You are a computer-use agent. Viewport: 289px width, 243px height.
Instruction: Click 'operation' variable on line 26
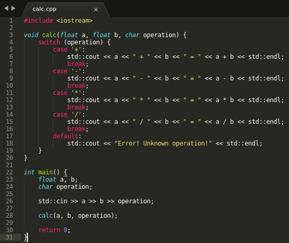134,201
